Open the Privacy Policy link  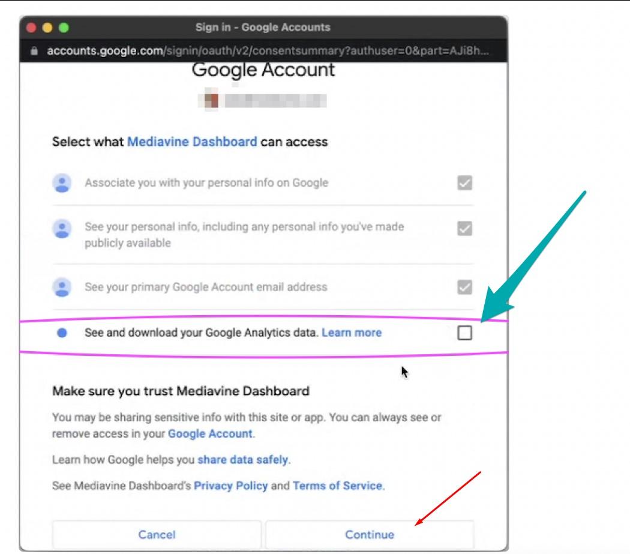click(x=230, y=486)
